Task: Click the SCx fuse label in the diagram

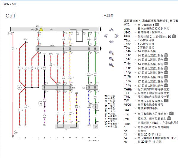Action: 25,39
